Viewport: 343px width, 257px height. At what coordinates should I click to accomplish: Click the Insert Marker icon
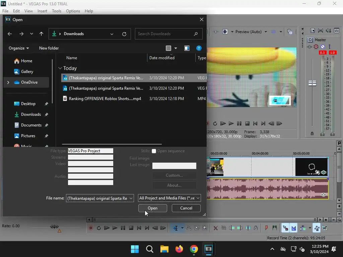point(266,228)
